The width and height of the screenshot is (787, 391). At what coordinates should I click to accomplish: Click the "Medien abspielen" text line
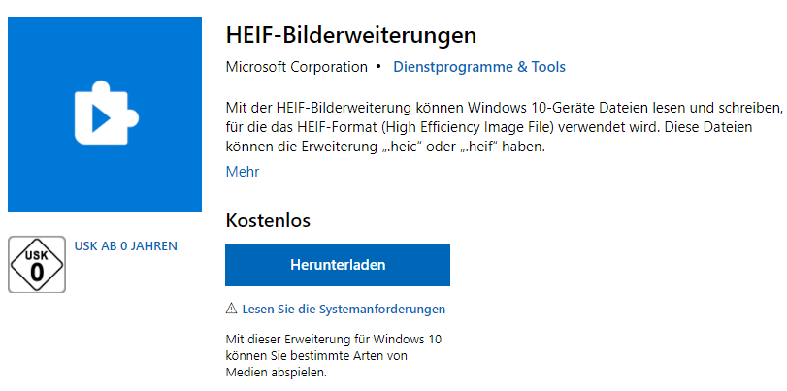277,373
